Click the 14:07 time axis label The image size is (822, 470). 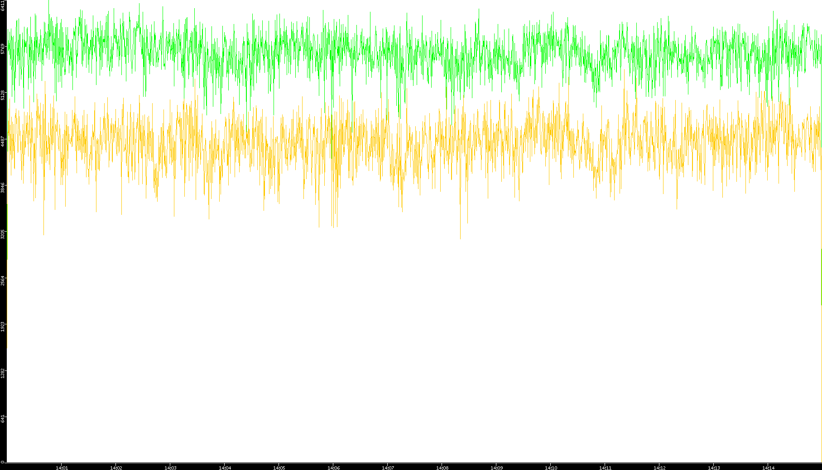point(388,467)
